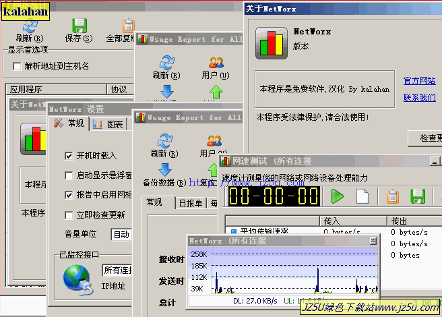Open monitored interface dropdown 所有连接
The width and height of the screenshot is (442, 317).
(x=117, y=270)
